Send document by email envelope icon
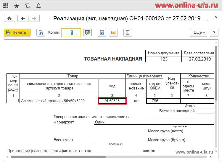 tap(113, 32)
